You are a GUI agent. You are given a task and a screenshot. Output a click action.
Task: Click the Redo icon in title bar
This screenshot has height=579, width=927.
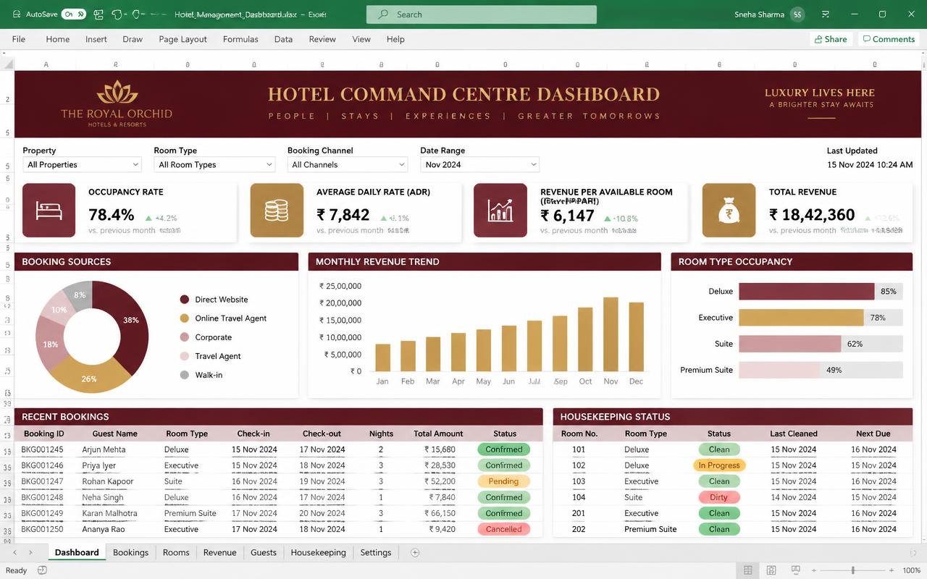(137, 14)
